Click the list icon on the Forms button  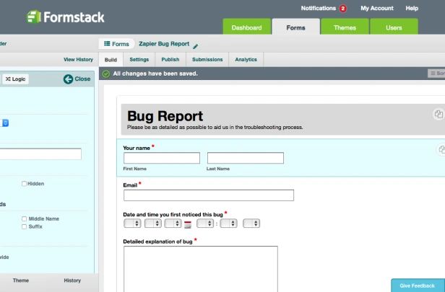[107, 43]
